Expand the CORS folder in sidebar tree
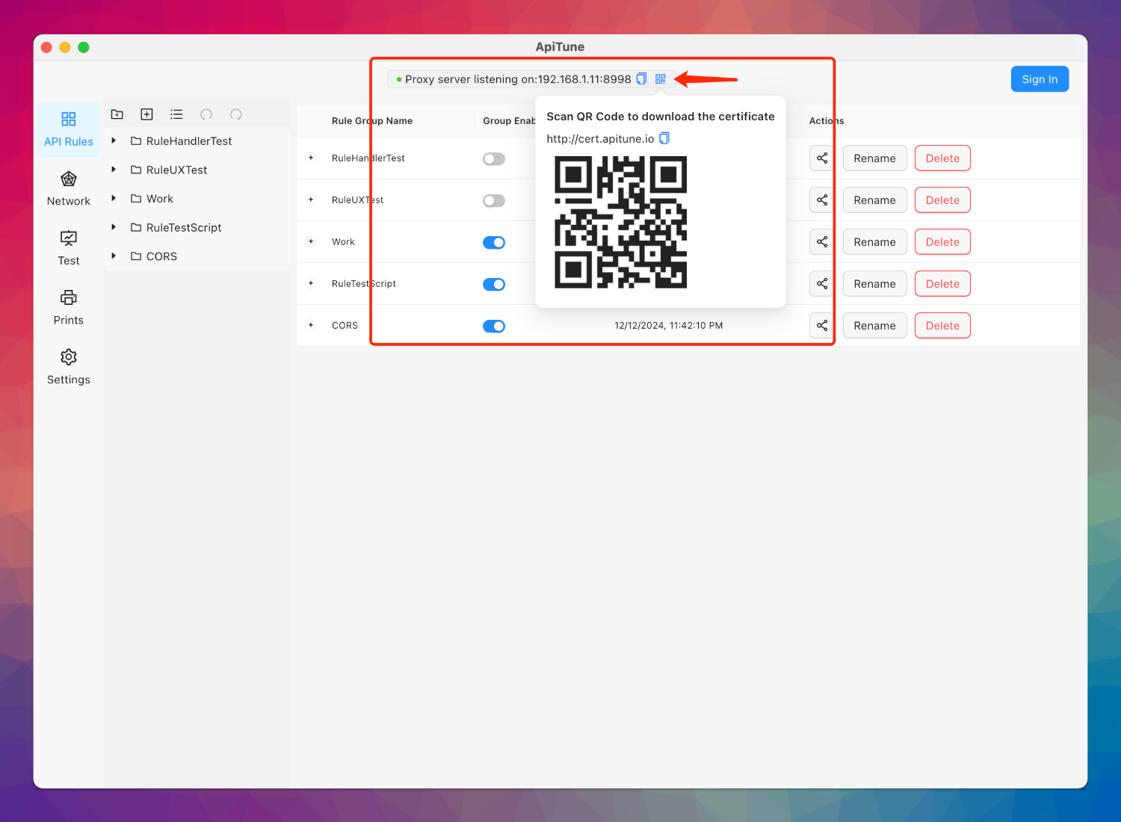The width and height of the screenshot is (1121, 822). click(114, 256)
